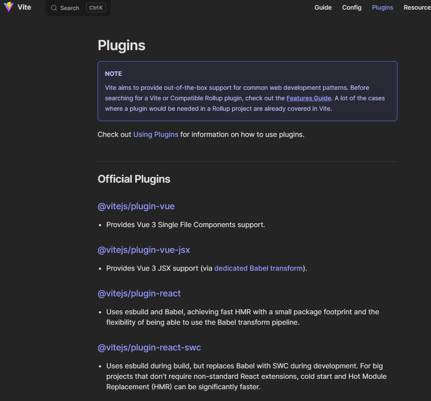The height and width of the screenshot is (401, 431).
Task: Expand the Resources nav menu
Action: [x=417, y=7]
